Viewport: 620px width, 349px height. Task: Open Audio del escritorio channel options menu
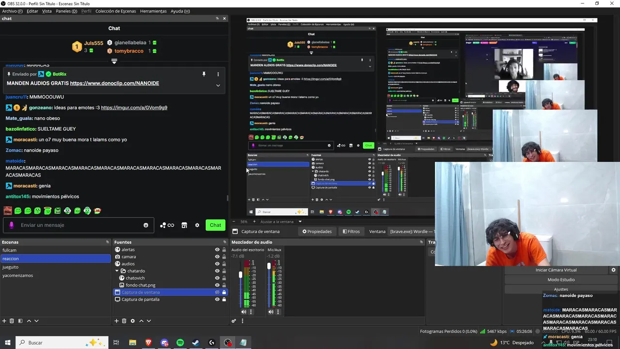[x=251, y=312]
